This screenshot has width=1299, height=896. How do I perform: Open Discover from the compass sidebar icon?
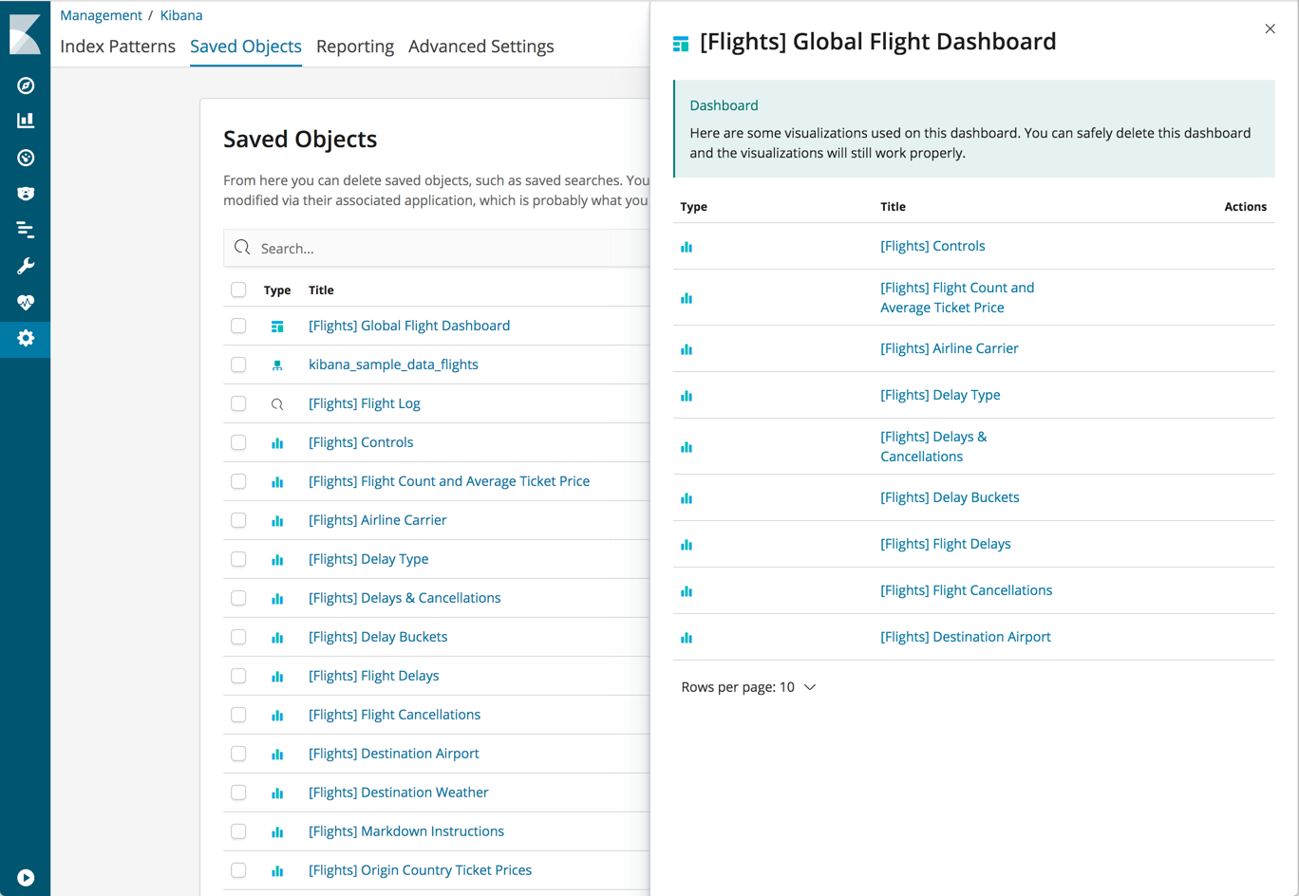(x=26, y=85)
